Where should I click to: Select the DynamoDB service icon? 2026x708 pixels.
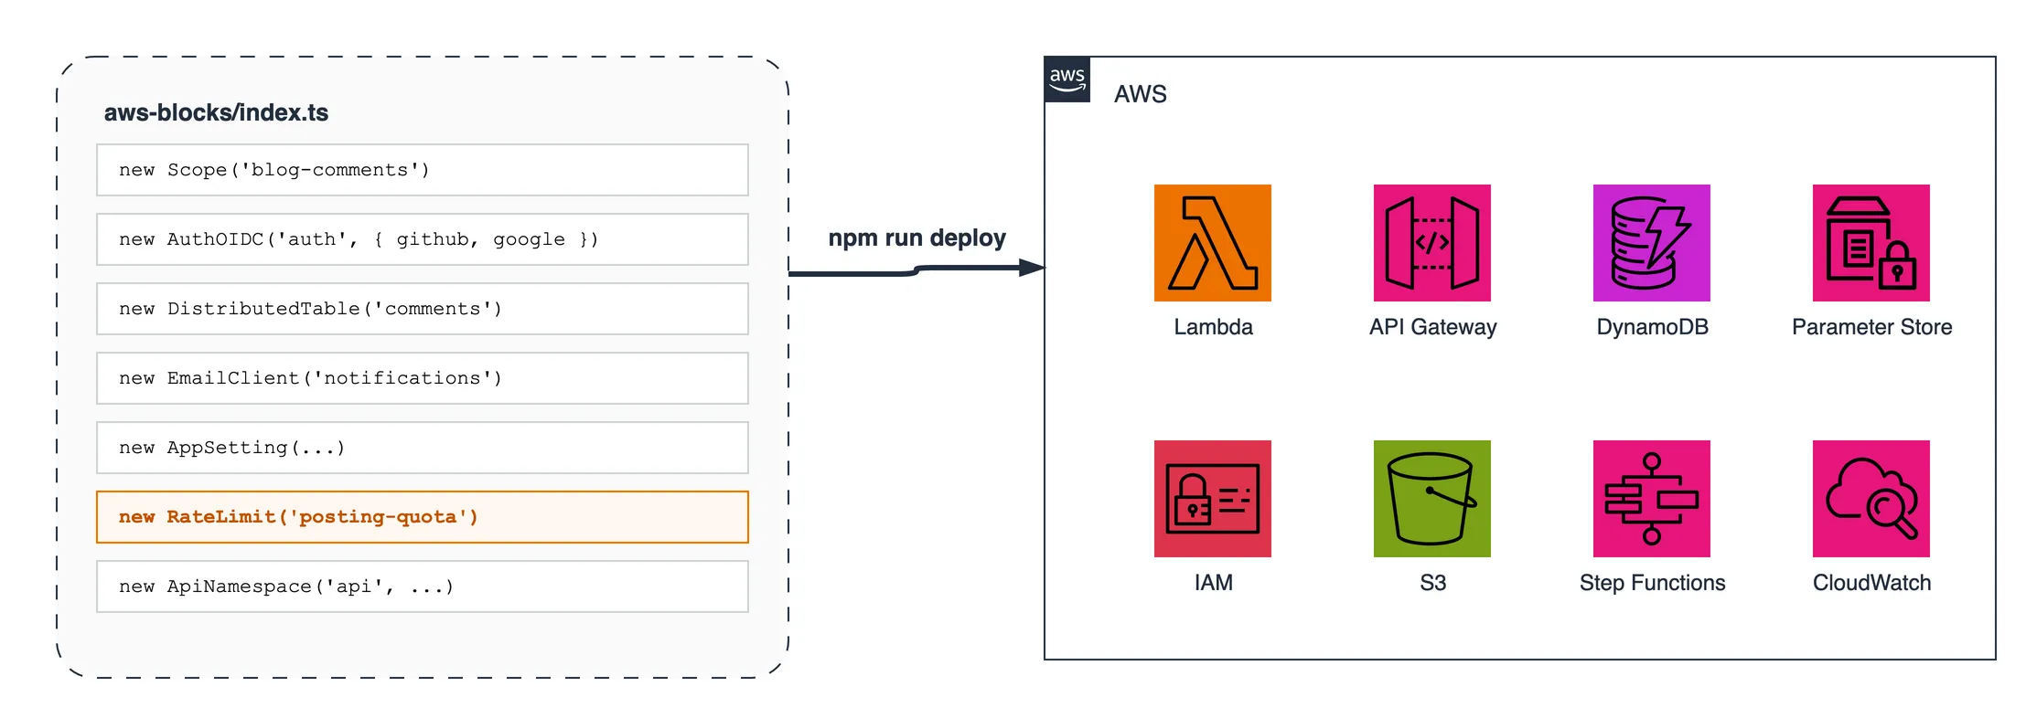(1651, 243)
